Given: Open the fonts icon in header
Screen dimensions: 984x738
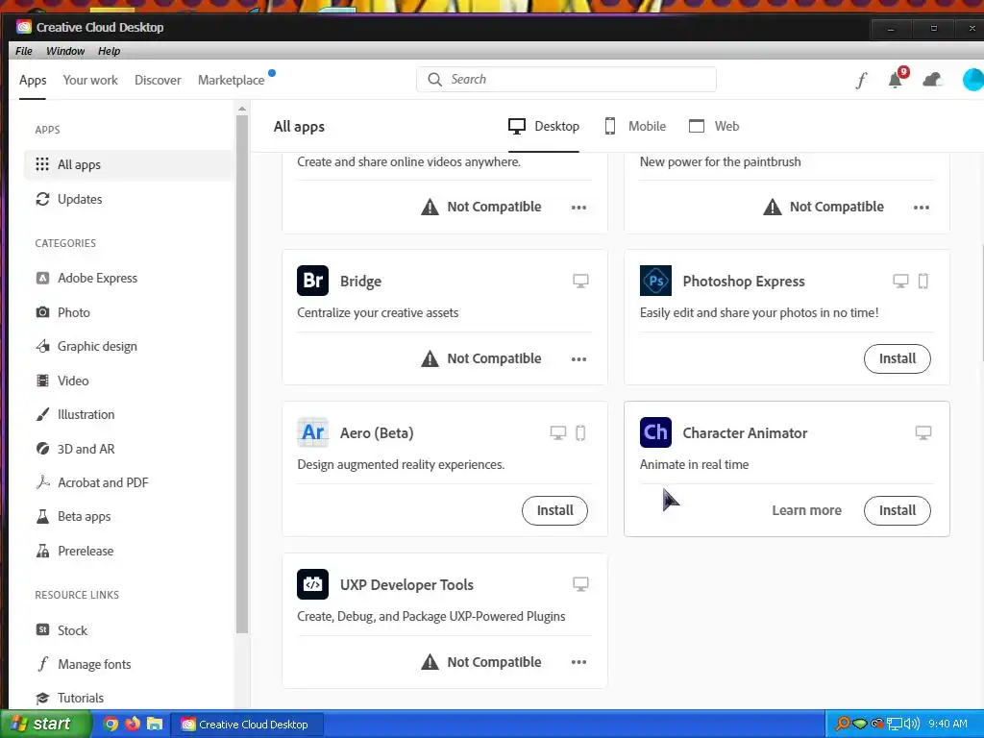Looking at the screenshot, I should click(862, 80).
